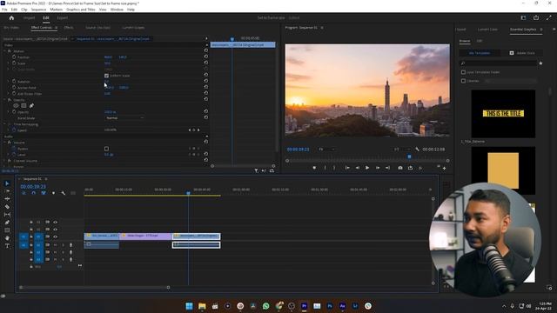
Task: Select the Selection tool in timeline toolbar
Action: pyautogui.click(x=7, y=183)
